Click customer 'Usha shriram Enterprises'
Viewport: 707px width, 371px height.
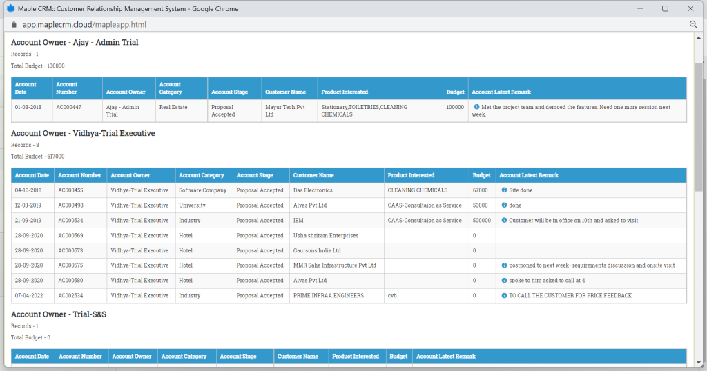[x=326, y=235]
